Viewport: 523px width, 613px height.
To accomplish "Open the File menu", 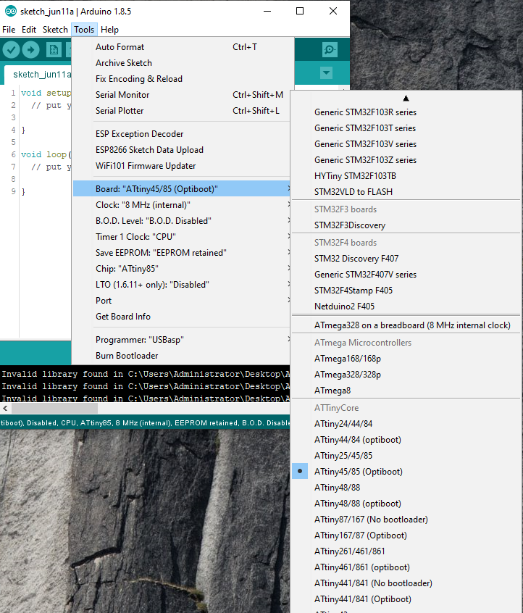I will coord(9,30).
